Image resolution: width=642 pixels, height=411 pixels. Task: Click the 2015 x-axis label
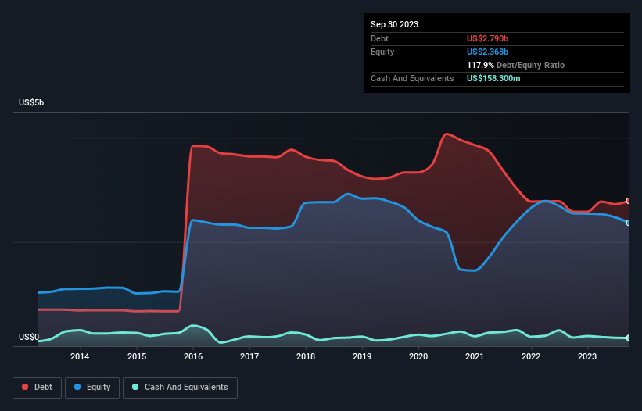[x=137, y=356]
